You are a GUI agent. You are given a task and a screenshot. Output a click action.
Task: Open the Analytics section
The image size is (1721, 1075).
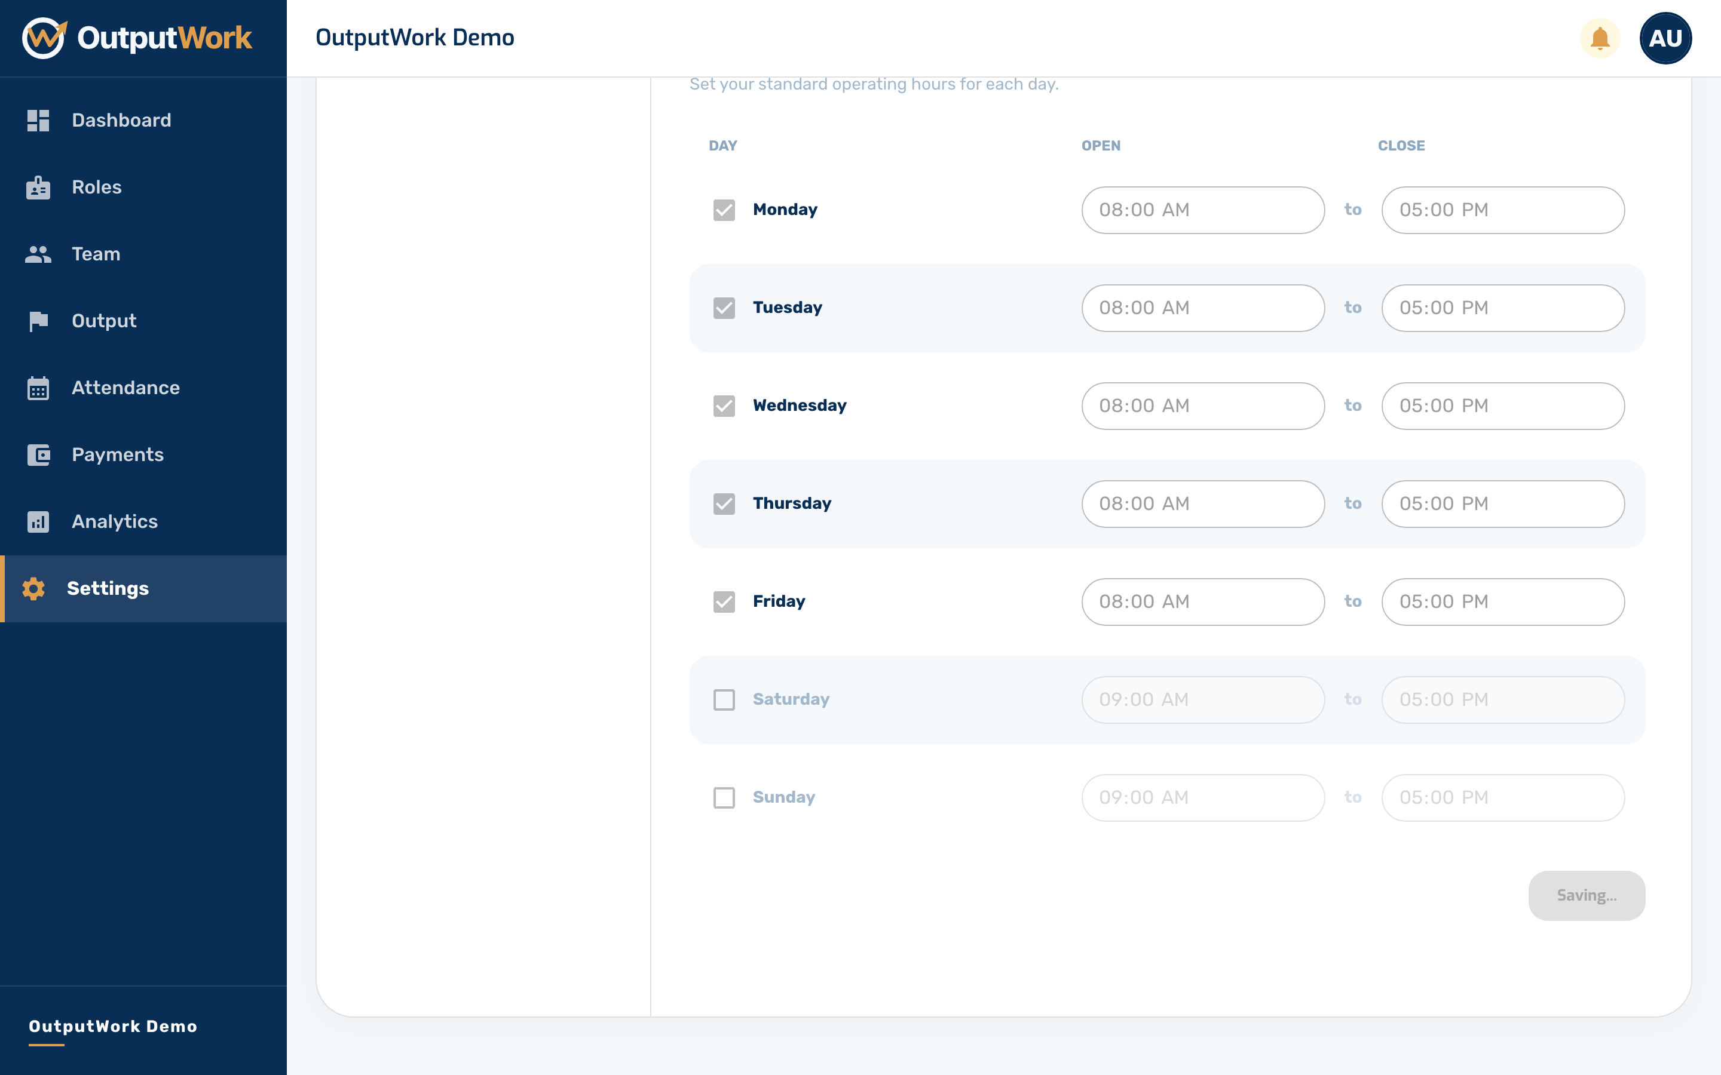[x=143, y=522]
